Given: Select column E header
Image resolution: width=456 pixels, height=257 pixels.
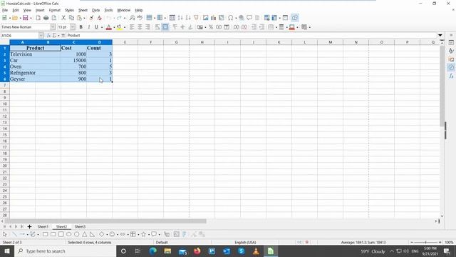Looking at the screenshot, I should pos(125,42).
